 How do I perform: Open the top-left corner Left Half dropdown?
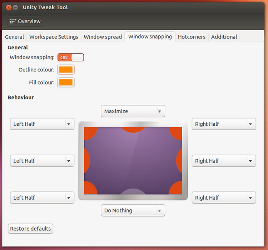point(42,124)
